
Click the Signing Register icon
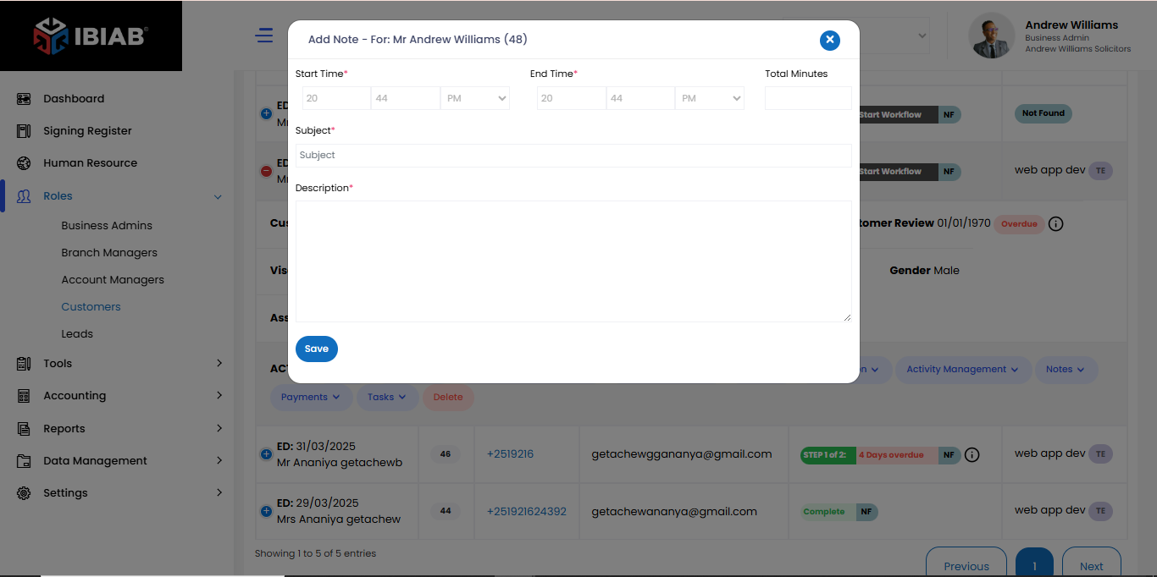point(24,131)
